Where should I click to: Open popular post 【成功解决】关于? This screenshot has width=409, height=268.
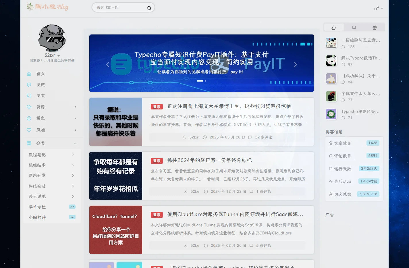tap(361, 76)
